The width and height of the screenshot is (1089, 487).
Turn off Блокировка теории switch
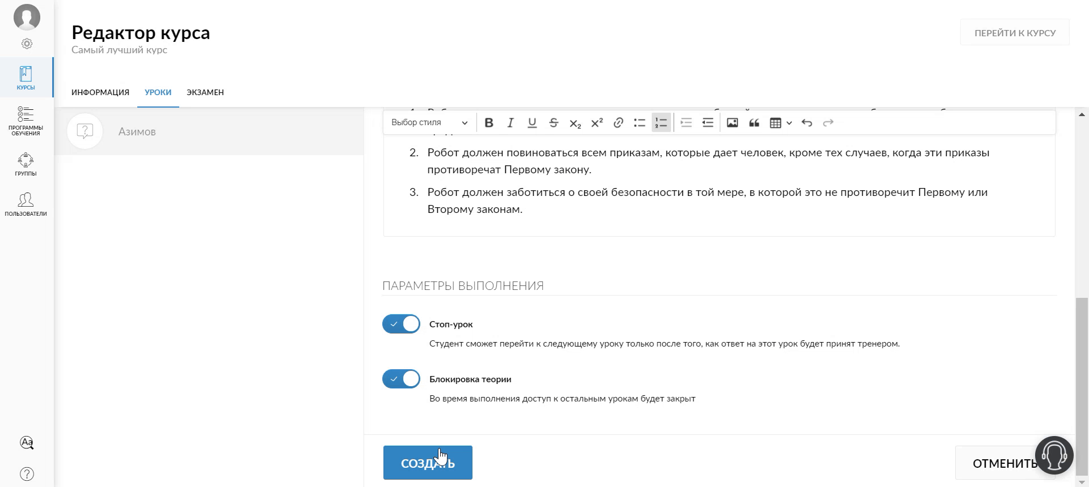[402, 379]
